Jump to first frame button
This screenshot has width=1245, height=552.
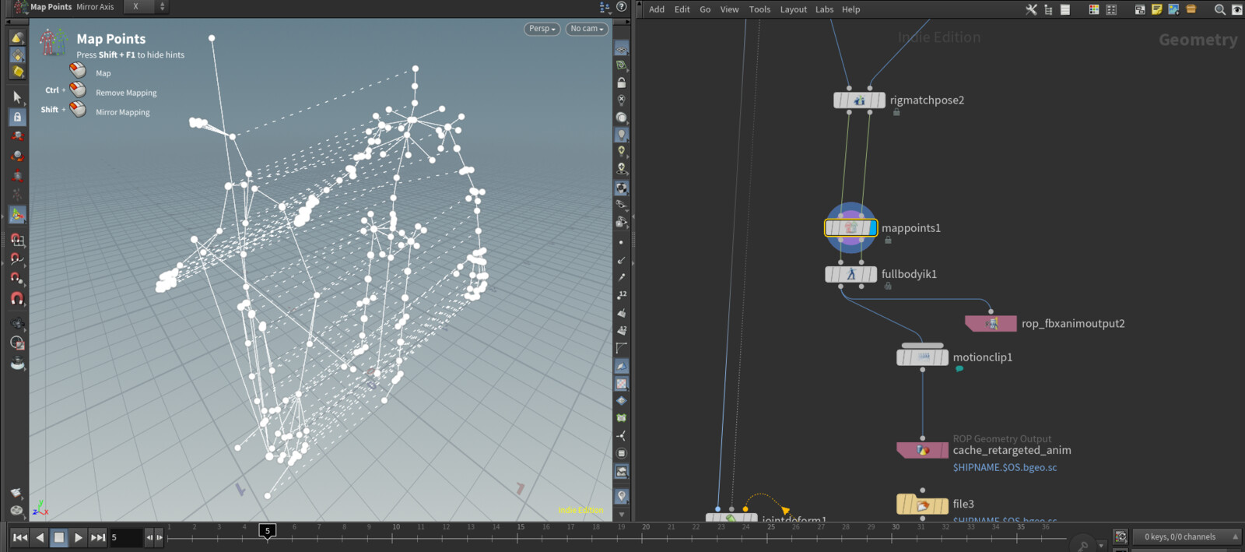click(x=20, y=537)
